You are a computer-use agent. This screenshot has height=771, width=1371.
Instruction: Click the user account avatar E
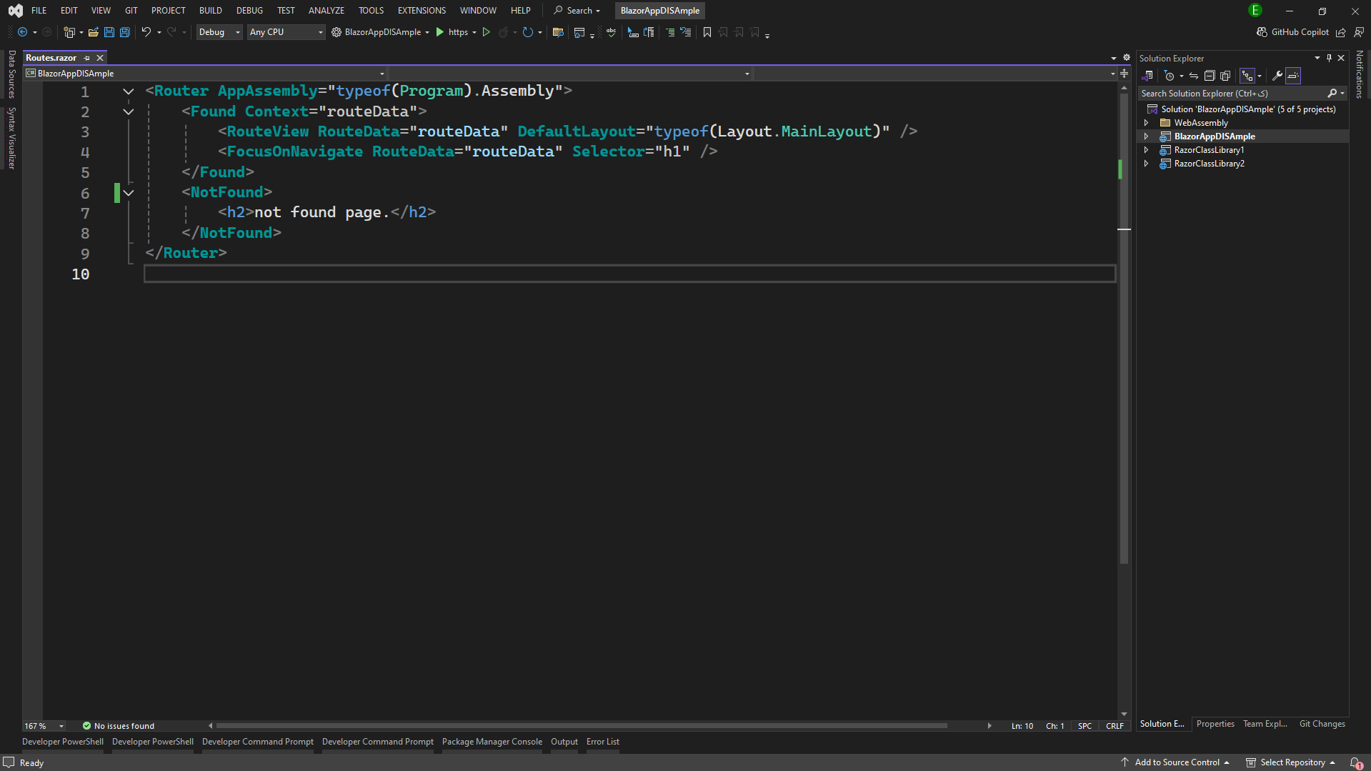pyautogui.click(x=1255, y=10)
